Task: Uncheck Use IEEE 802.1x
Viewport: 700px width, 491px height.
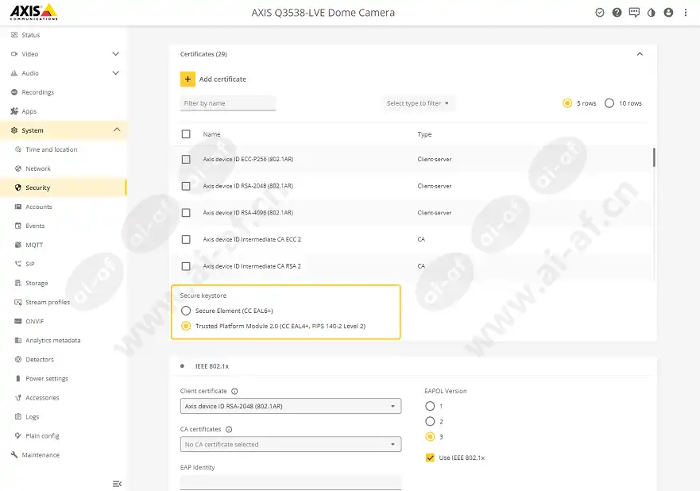Action: [x=430, y=458]
